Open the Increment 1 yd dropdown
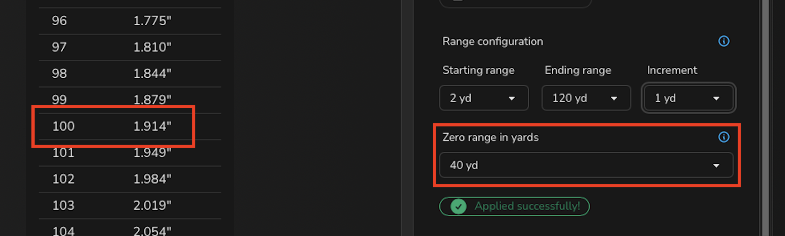This screenshot has width=785, height=236. coord(688,98)
